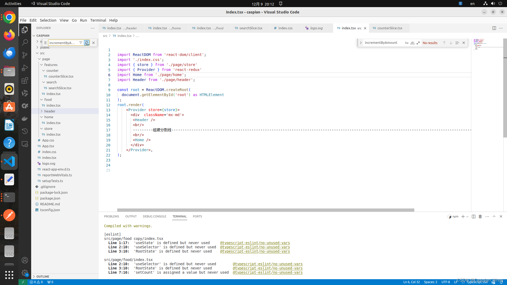Open the Docker view icon
The height and width of the screenshot is (285, 507).
(25, 118)
